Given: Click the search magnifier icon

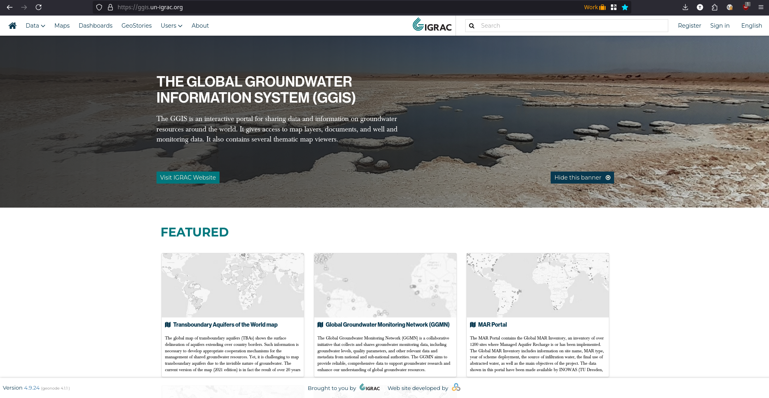Looking at the screenshot, I should click(472, 26).
